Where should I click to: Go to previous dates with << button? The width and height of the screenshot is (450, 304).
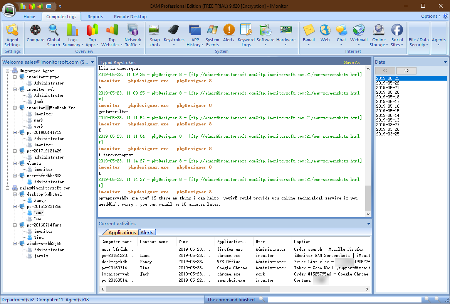(x=385, y=71)
